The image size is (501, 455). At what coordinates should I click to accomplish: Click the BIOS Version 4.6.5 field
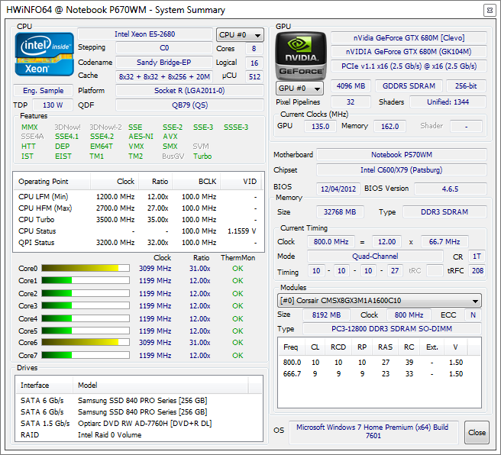450,189
